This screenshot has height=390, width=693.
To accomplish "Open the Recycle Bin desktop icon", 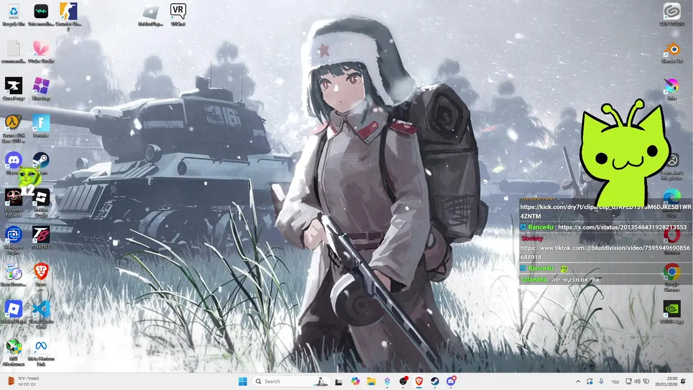I will [14, 15].
